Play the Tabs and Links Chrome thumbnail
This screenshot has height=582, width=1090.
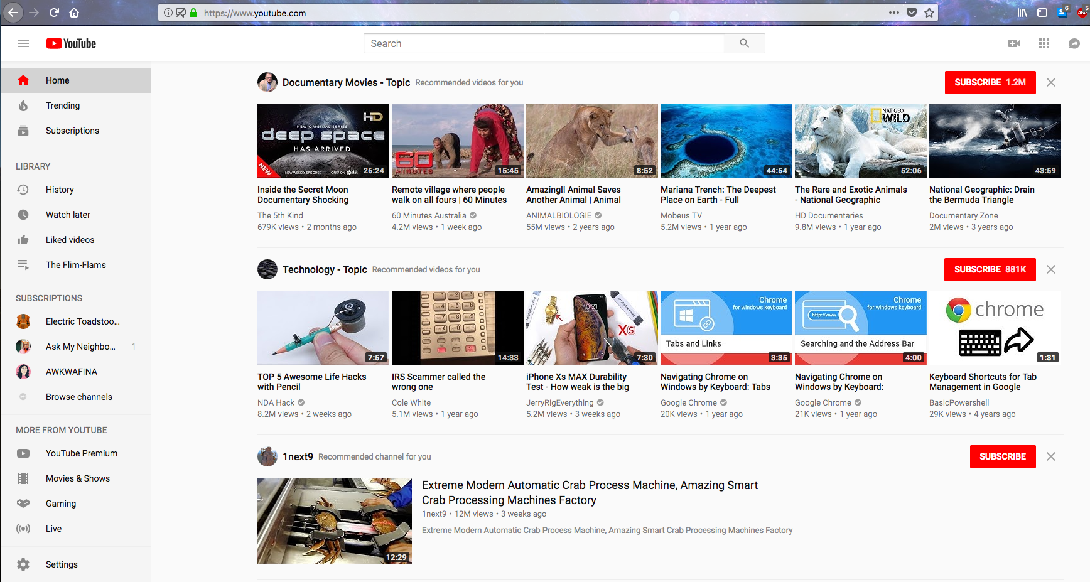tap(726, 328)
